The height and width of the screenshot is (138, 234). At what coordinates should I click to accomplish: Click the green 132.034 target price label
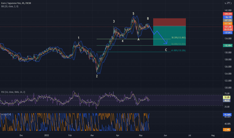click(228, 45)
